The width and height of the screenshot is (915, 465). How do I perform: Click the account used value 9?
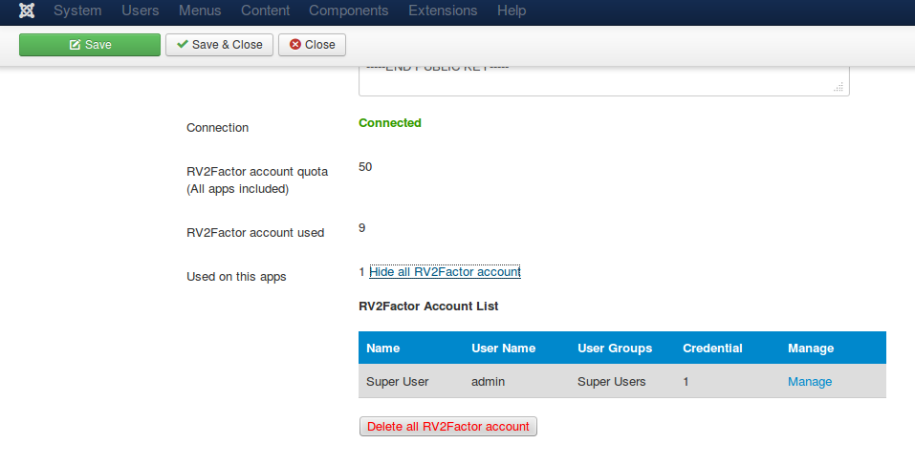click(361, 228)
